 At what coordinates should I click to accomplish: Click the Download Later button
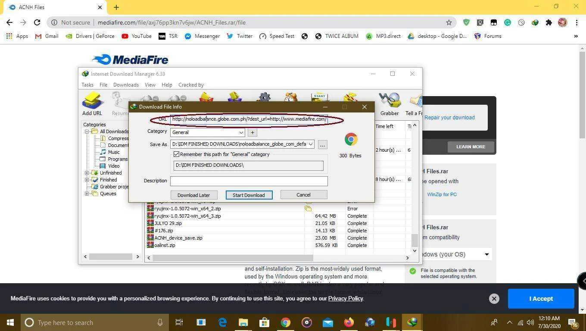[193, 195]
